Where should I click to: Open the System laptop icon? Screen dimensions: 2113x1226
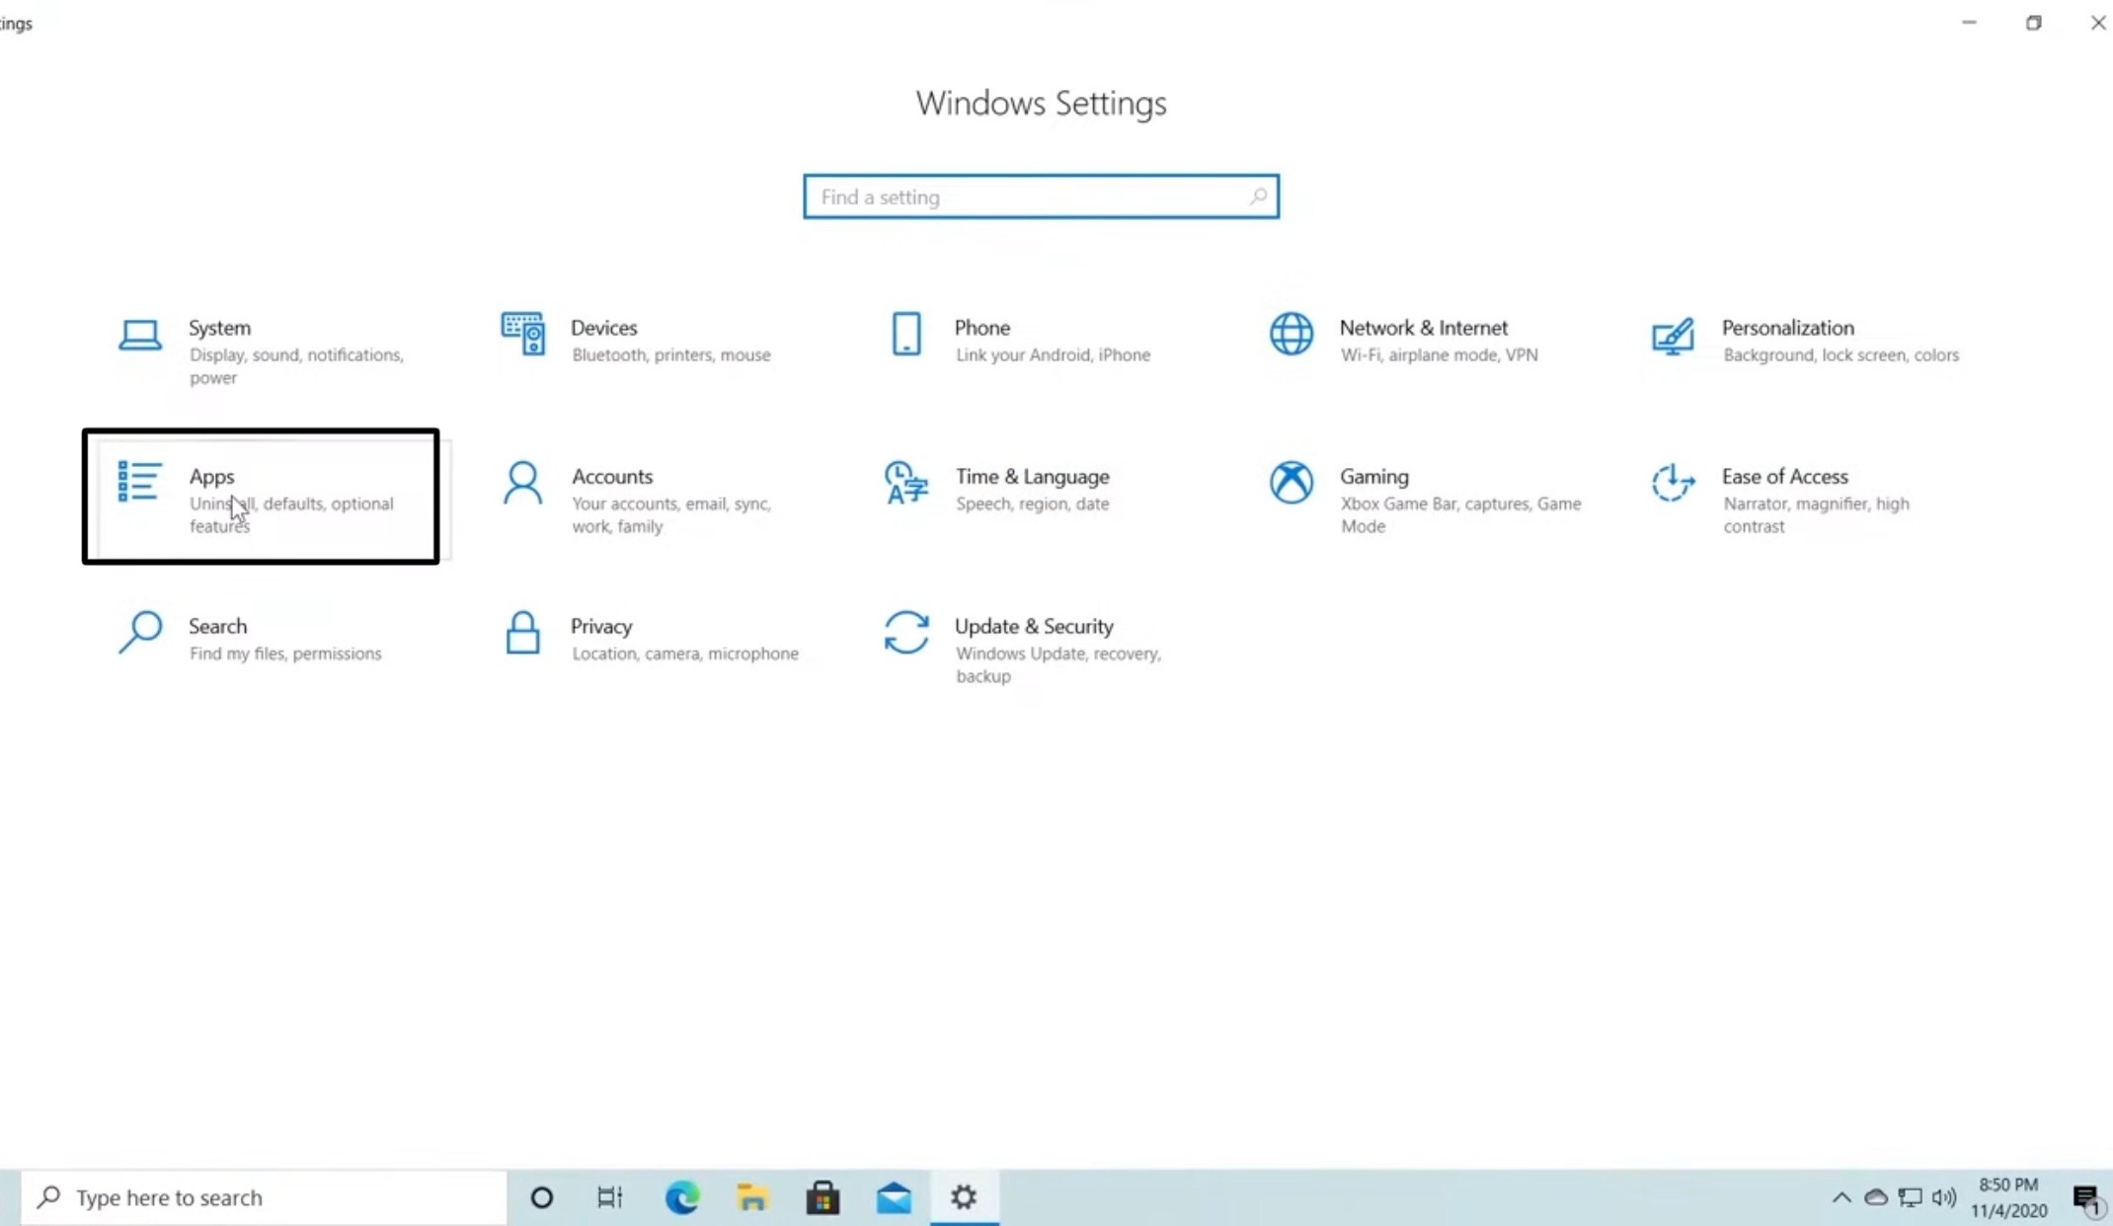pyautogui.click(x=139, y=335)
